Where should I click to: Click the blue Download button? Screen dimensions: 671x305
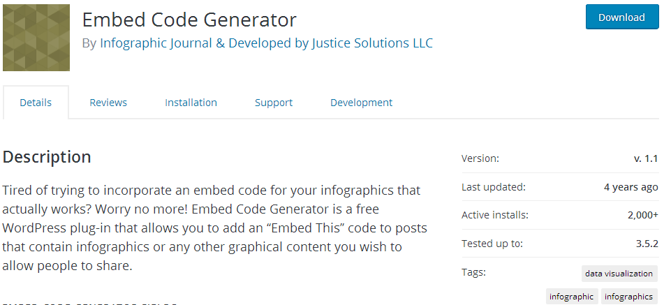click(x=622, y=17)
